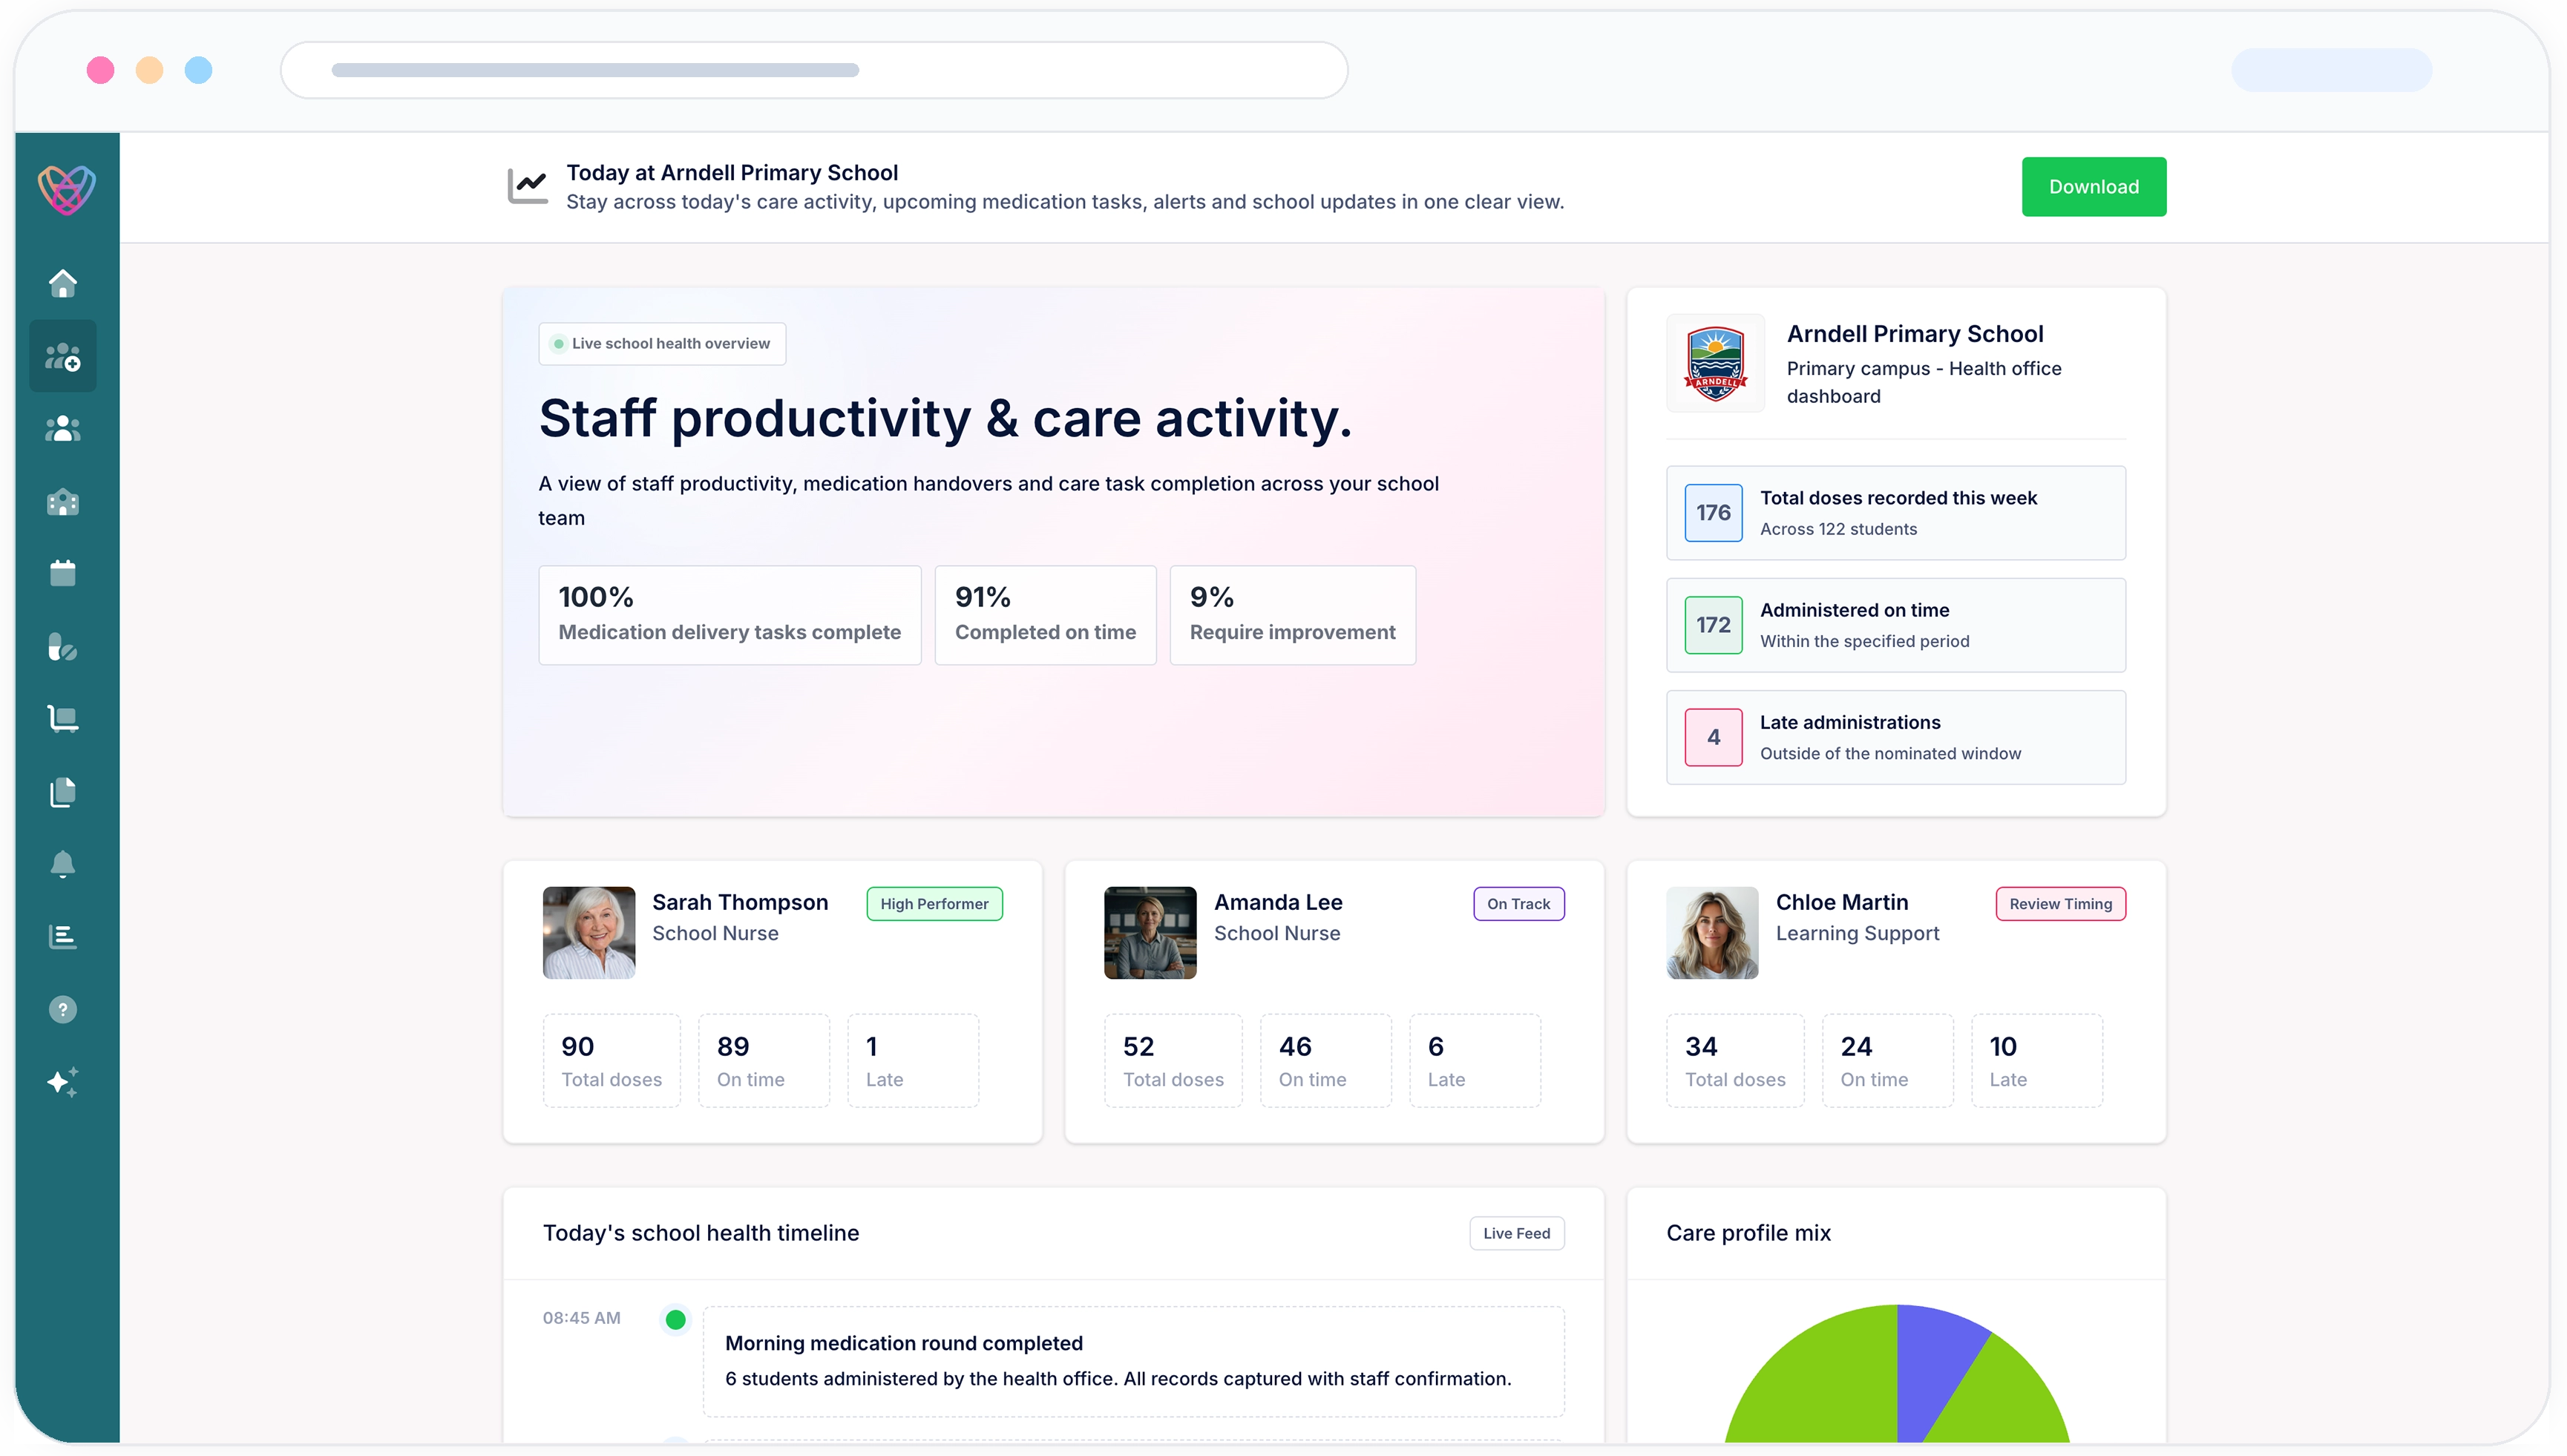
Task: Click the trend chart icon in header
Action: click(x=527, y=186)
